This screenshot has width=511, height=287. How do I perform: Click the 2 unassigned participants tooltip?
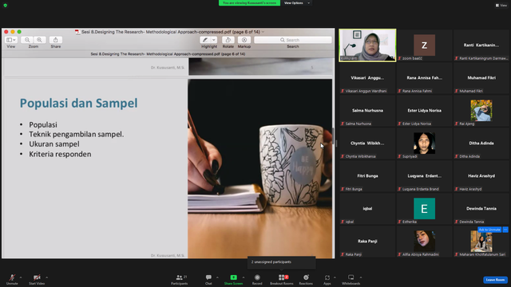tap(281, 262)
